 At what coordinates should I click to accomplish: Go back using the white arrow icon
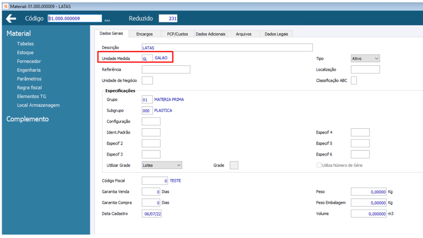(x=11, y=18)
